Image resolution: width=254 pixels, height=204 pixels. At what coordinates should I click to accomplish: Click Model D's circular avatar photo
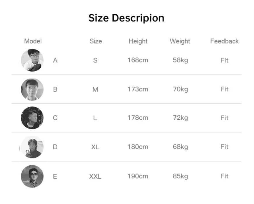click(32, 147)
